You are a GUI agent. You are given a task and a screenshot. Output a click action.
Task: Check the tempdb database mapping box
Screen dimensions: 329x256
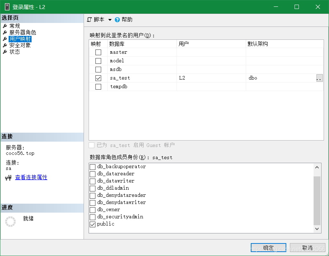[x=98, y=87]
